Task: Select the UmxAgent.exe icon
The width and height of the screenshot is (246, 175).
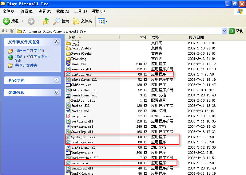Action: point(68,153)
